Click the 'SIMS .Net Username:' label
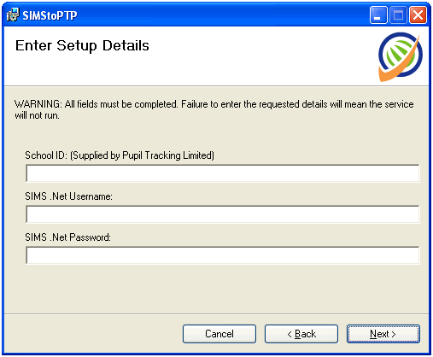433x357 pixels. (x=68, y=196)
